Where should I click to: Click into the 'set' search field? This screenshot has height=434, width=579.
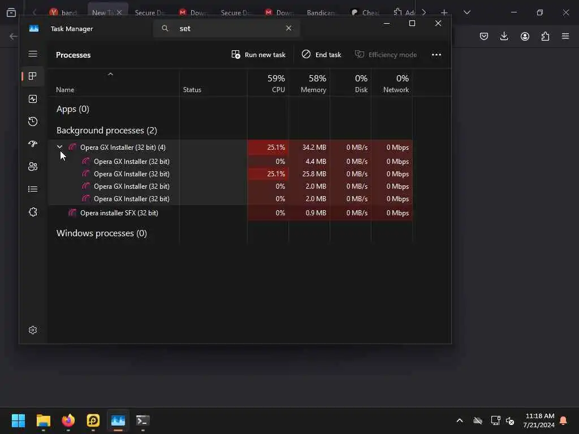(x=226, y=28)
